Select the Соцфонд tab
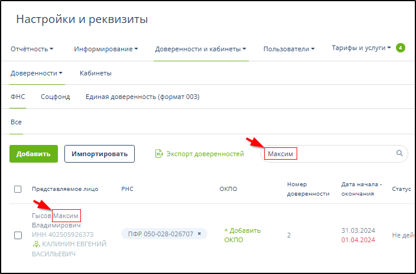Viewport: 416px width, 274px height. (55, 97)
